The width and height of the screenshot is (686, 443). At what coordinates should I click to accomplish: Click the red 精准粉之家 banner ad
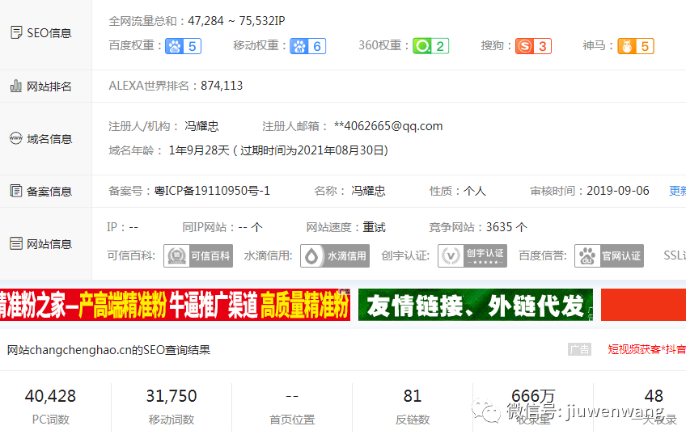click(175, 305)
